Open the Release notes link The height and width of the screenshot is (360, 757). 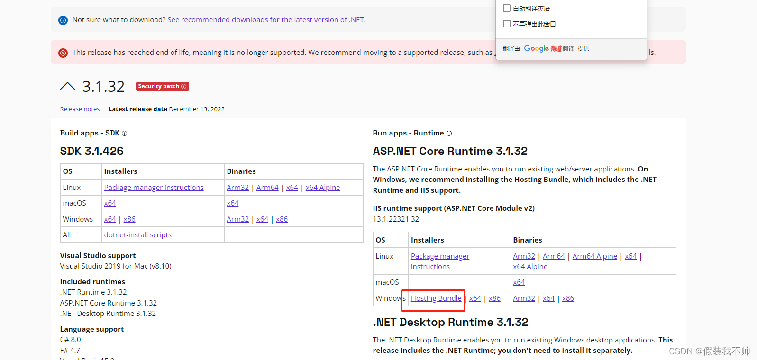point(80,109)
